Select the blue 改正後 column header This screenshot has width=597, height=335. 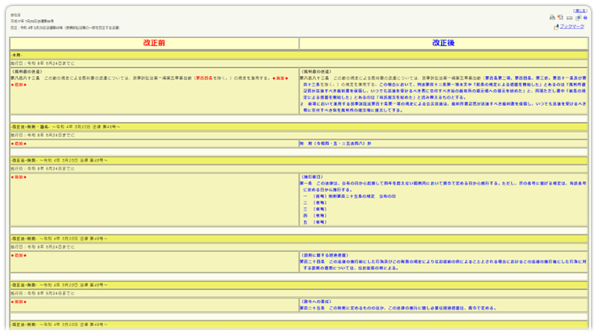coord(443,43)
